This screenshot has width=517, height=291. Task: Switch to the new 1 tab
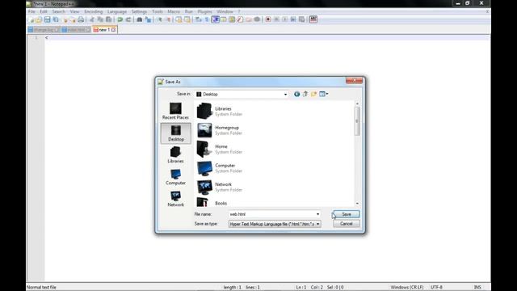point(104,30)
